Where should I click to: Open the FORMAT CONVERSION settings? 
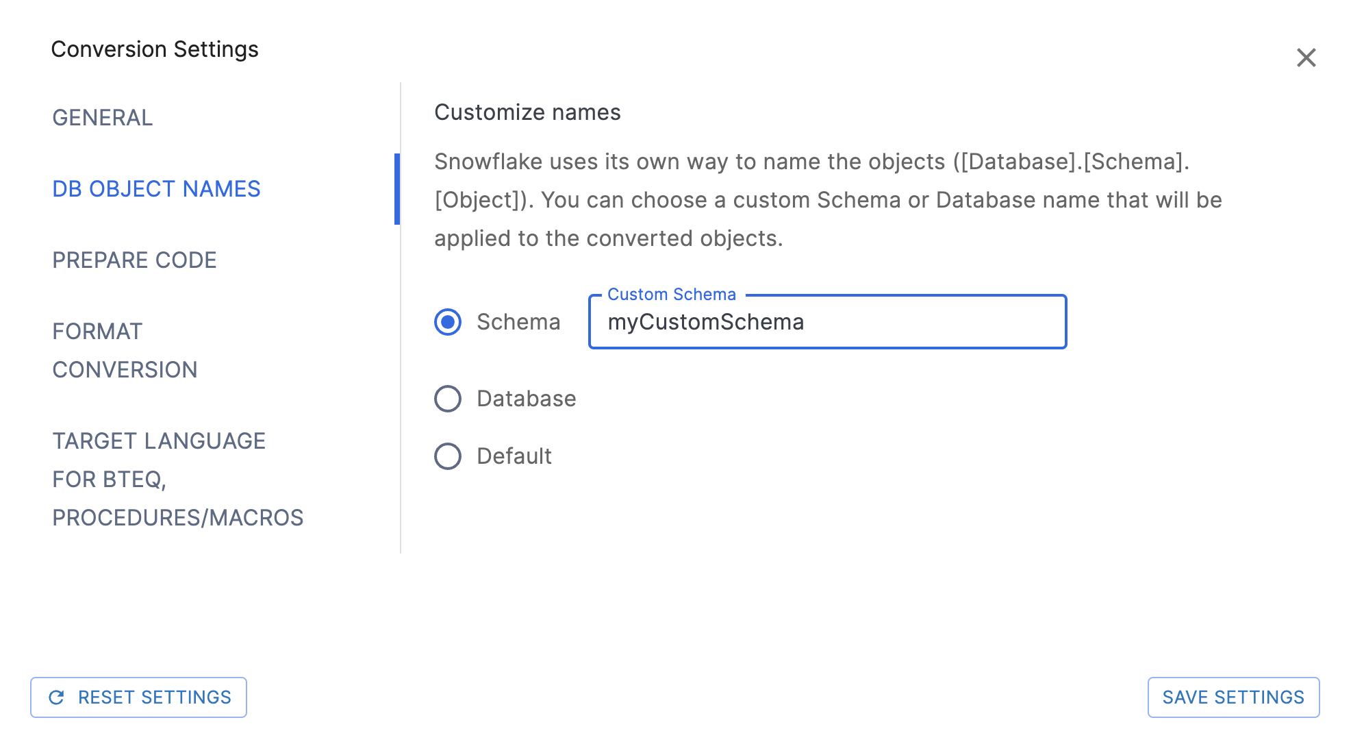tap(125, 350)
